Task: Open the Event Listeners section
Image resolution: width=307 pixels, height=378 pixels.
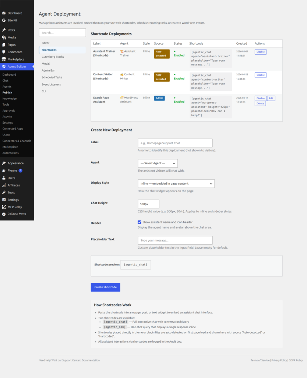Action: (x=51, y=85)
